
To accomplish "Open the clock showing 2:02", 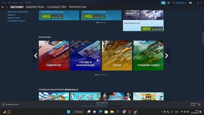I will [x=194, y=112].
